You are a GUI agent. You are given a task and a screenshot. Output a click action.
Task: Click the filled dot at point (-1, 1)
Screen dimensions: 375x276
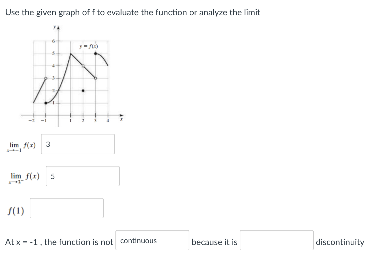pos(46,102)
